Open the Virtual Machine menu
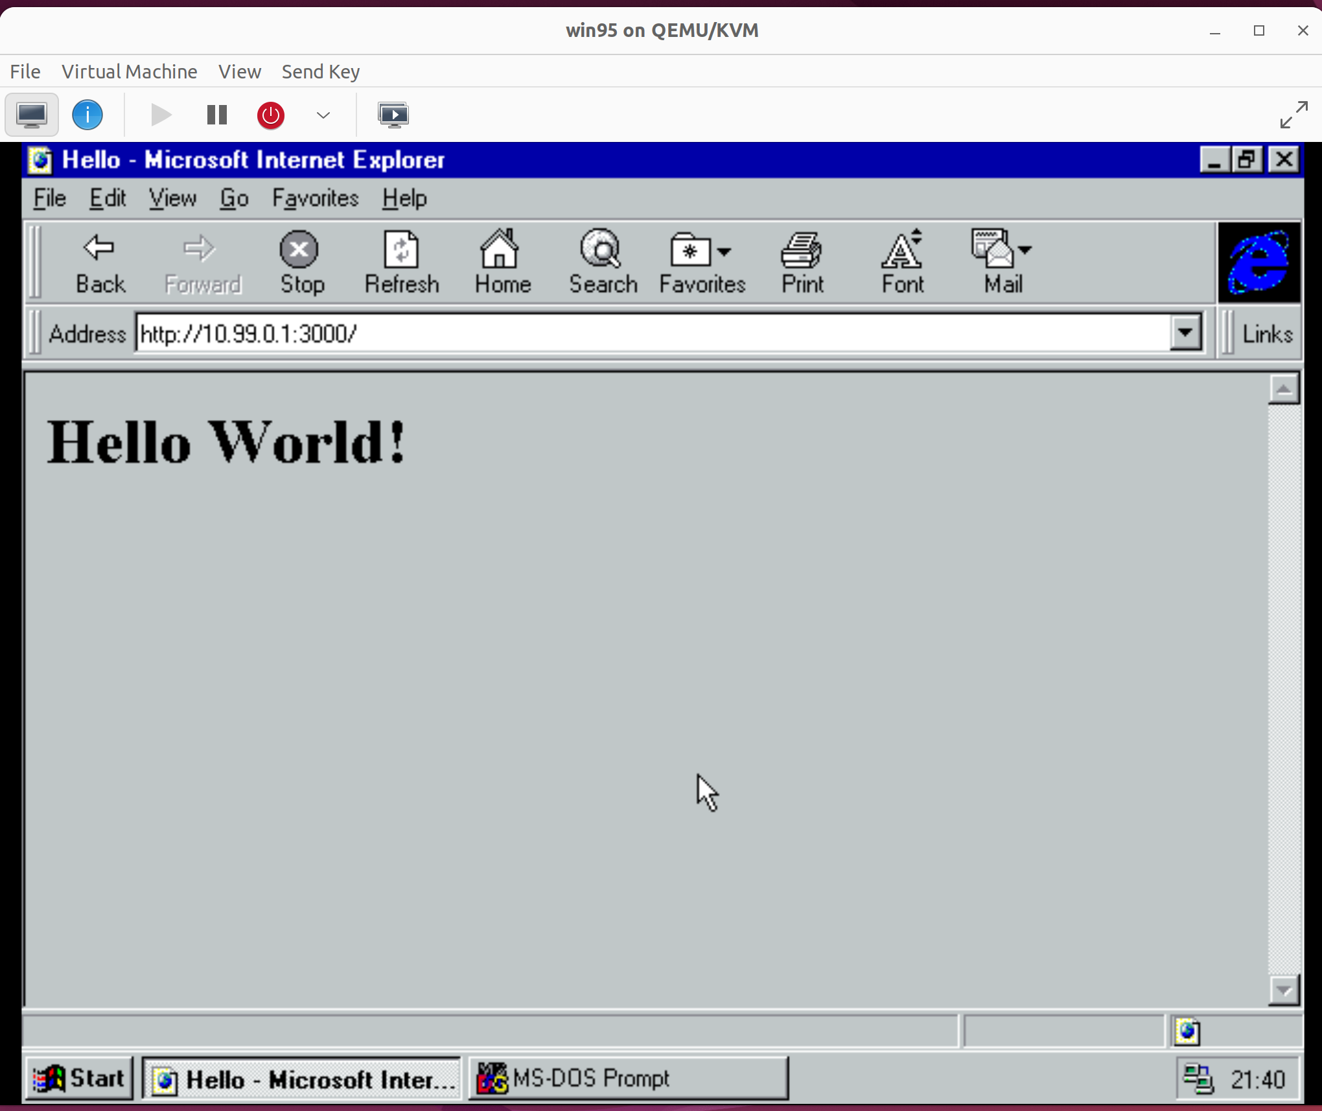 pos(130,71)
